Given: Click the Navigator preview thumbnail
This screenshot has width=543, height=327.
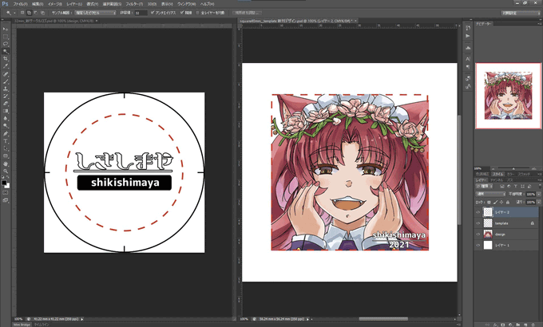Looking at the screenshot, I should pos(509,96).
